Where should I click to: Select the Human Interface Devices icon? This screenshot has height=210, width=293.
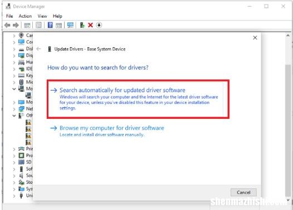tap(21, 62)
